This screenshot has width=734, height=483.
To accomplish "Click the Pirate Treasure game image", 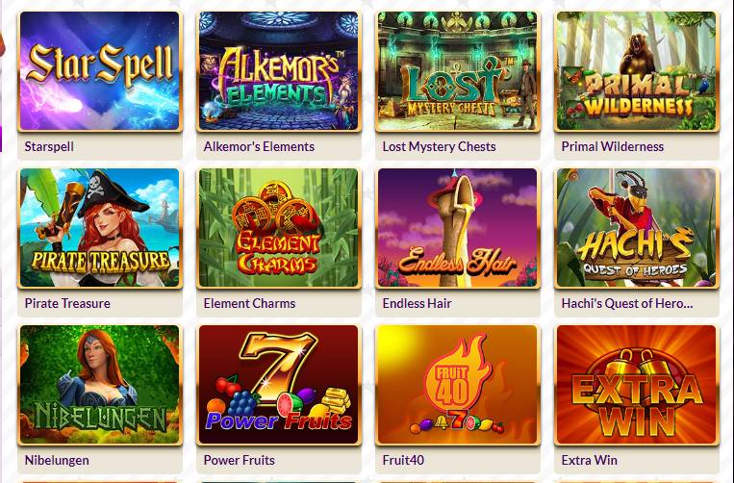I will coord(100,228).
